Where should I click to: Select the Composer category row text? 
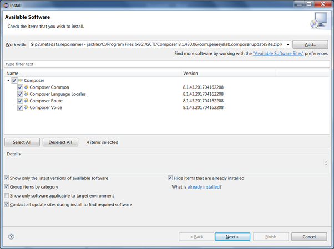point(34,81)
